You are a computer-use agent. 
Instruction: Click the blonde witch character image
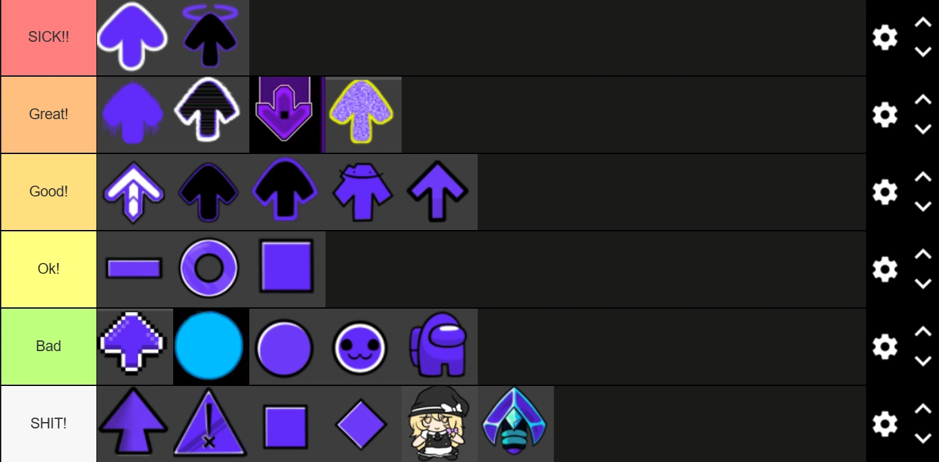[x=440, y=424]
